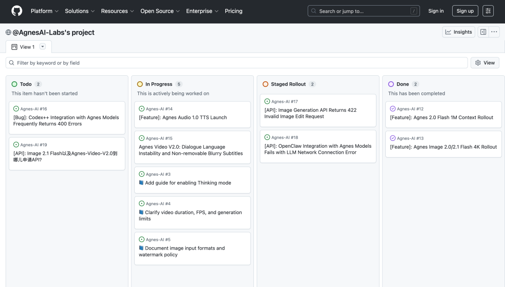Click the In Progress yellow status circle
Image resolution: width=505 pixels, height=287 pixels.
(x=140, y=84)
